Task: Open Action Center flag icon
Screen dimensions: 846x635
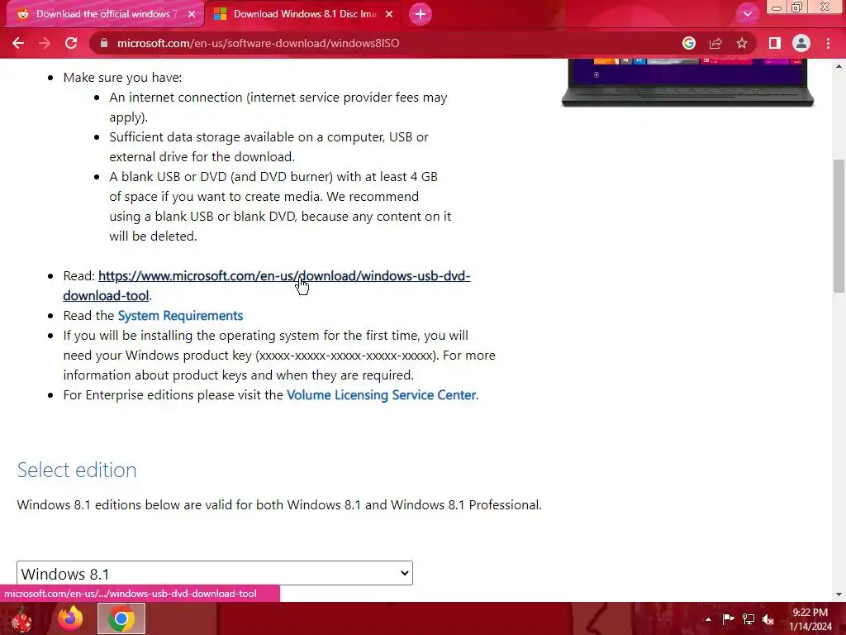Action: (x=728, y=618)
